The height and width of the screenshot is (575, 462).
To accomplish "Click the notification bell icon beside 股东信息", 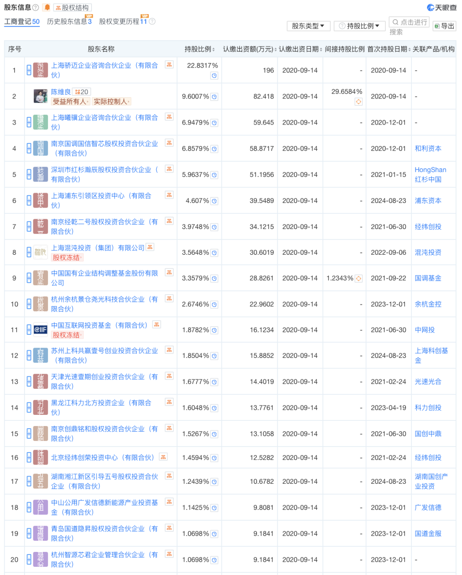I will coord(47,7).
